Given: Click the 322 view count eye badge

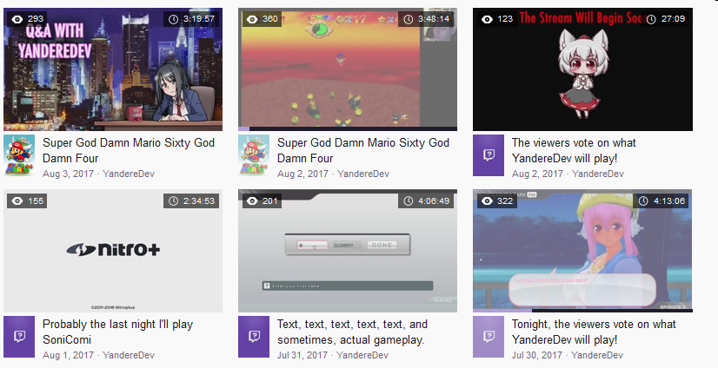Looking at the screenshot, I should pos(497,200).
